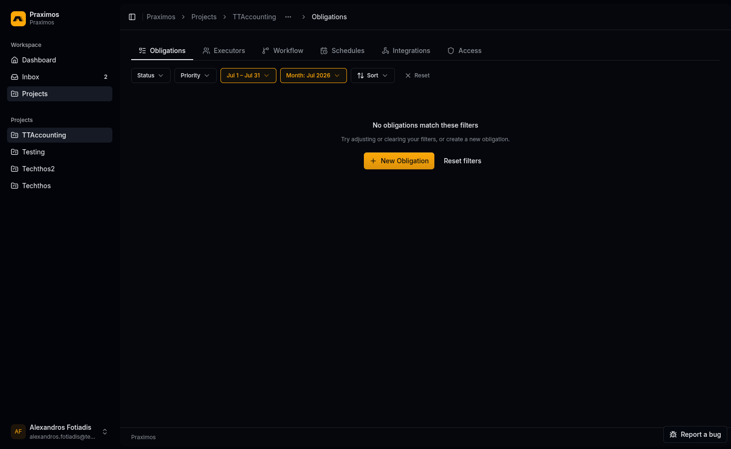Click the Sort arrows icon

point(361,76)
